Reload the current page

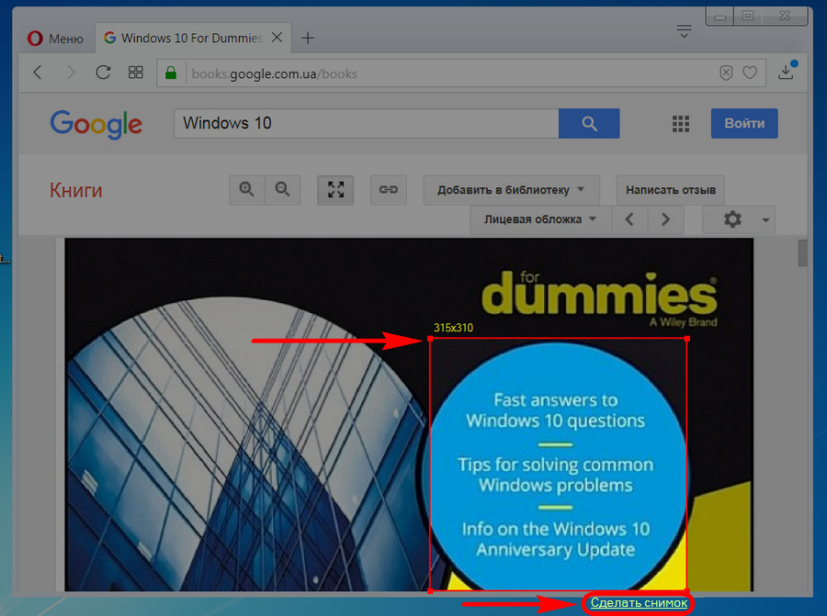click(103, 73)
